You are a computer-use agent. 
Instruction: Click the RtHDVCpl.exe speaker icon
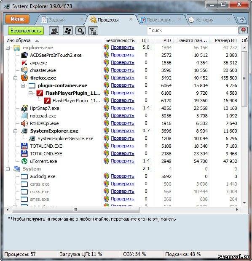pos(24,123)
